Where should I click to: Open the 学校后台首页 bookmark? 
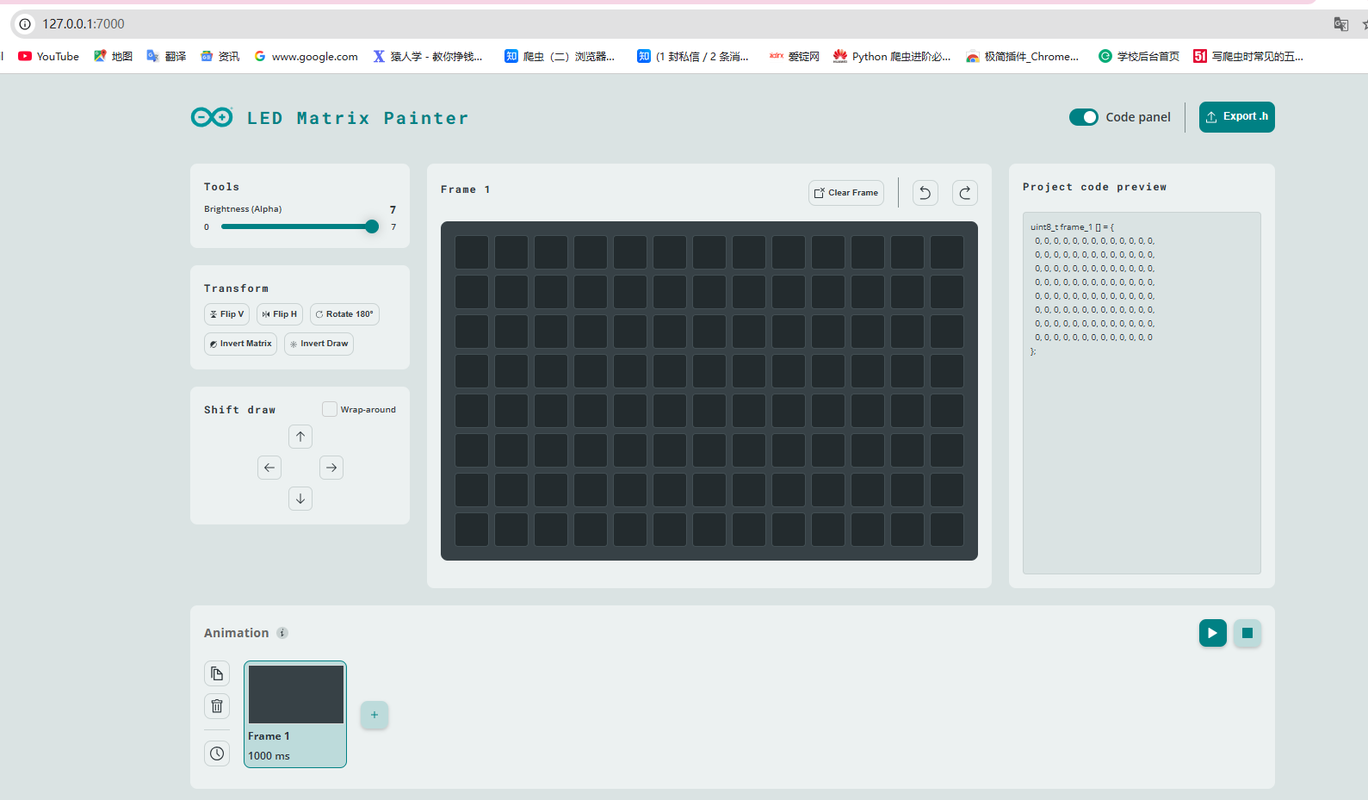(1139, 56)
